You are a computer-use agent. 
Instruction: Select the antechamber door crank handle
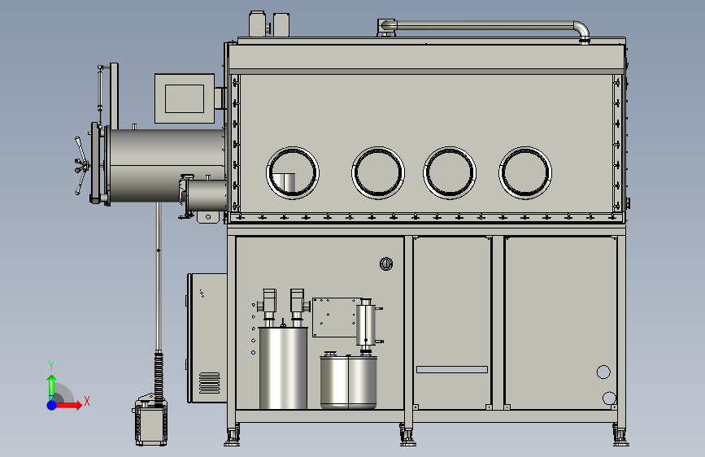pyautogui.click(x=81, y=166)
